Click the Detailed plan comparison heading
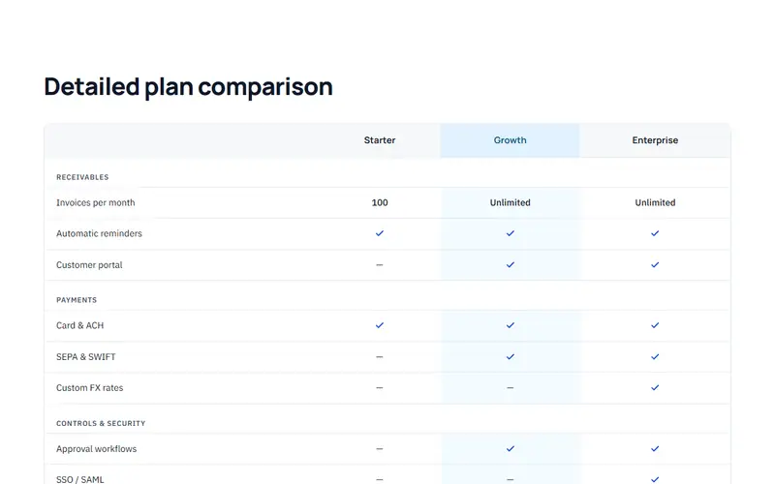This screenshot has height=484, width=775. [188, 87]
